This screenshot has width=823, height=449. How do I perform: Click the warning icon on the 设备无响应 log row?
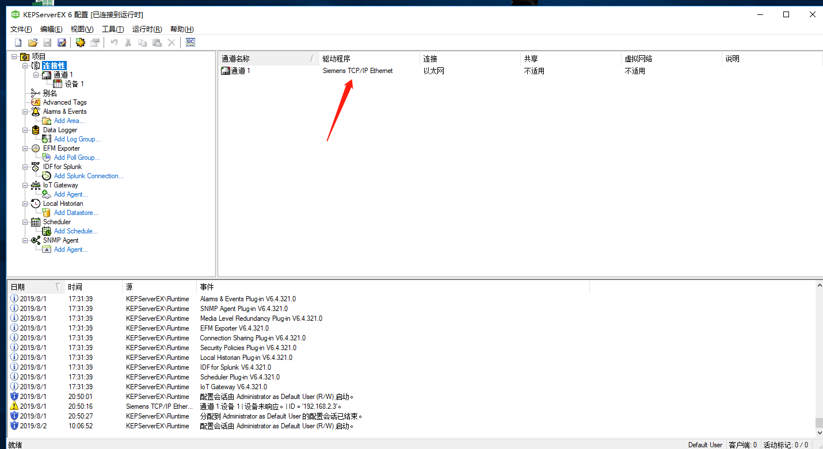(x=14, y=406)
